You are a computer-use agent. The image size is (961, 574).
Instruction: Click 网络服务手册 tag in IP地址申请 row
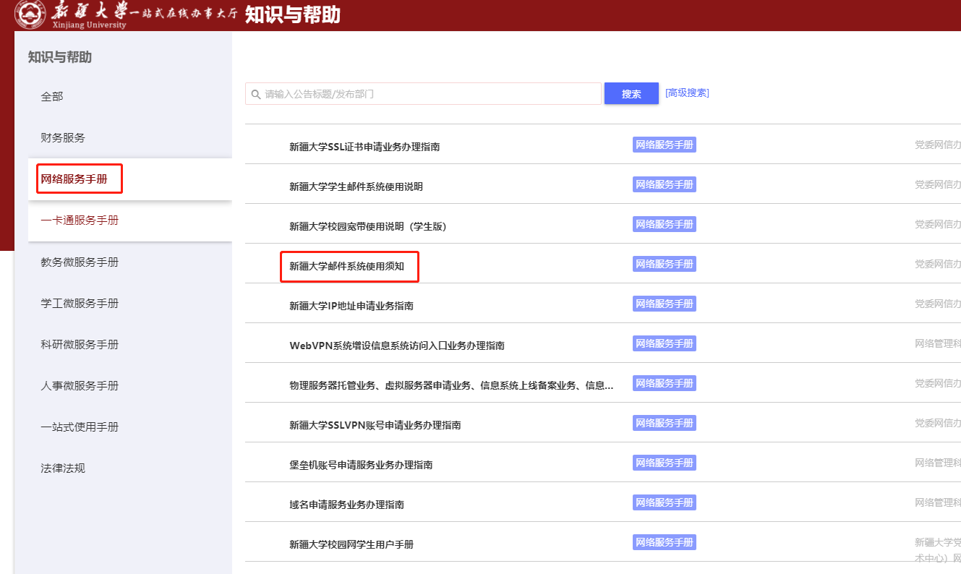coord(665,304)
